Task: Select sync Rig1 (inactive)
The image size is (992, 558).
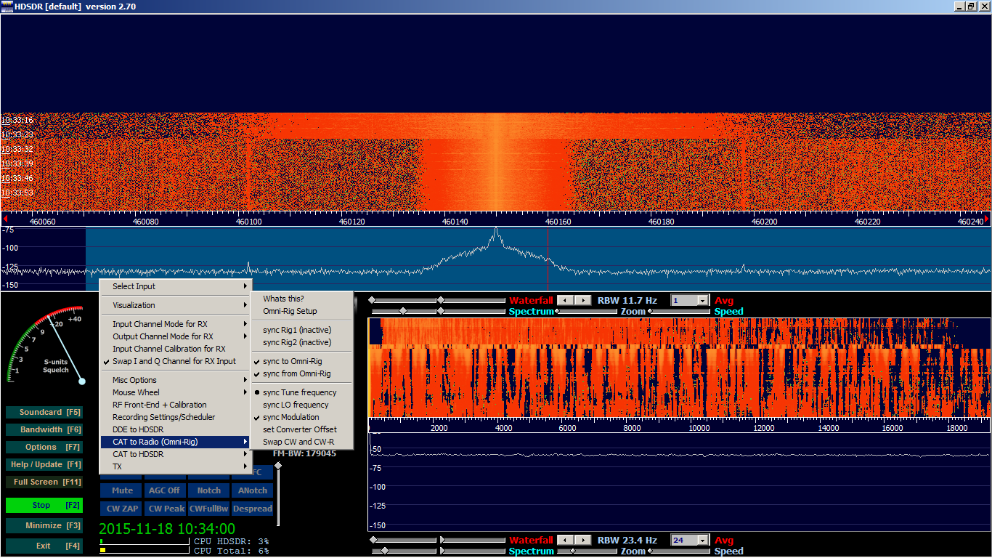Action: 301,330
